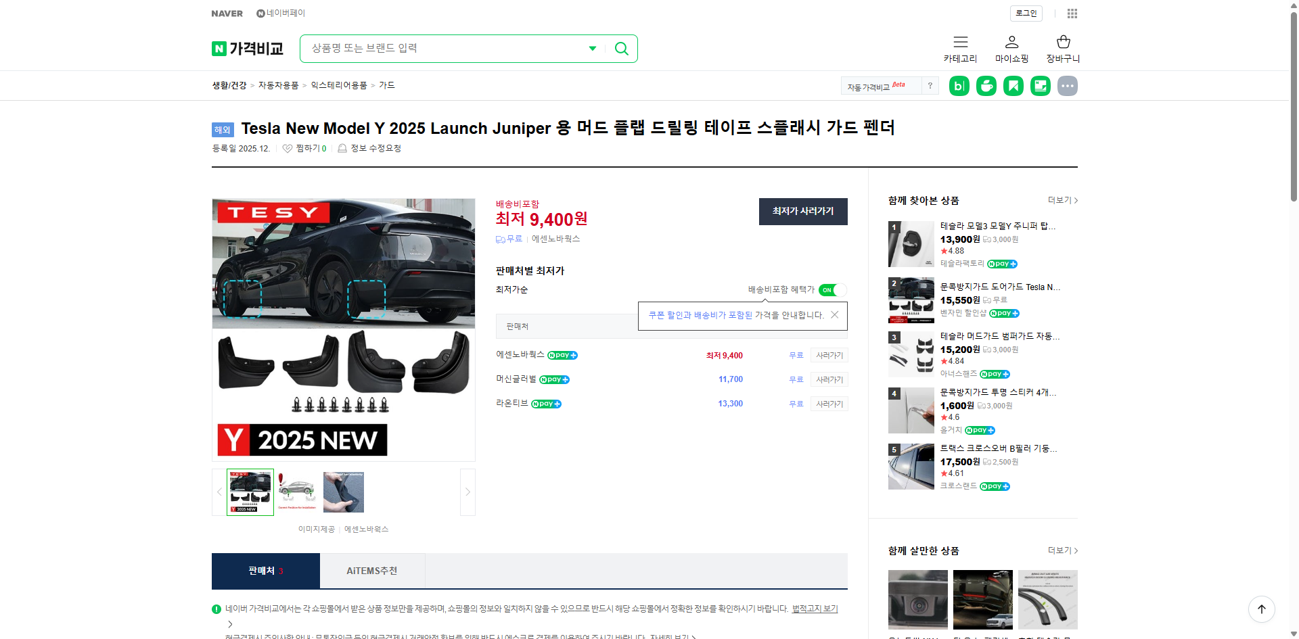Click the question mark beside 자동 가격비교
The width and height of the screenshot is (1299, 639).
point(930,85)
